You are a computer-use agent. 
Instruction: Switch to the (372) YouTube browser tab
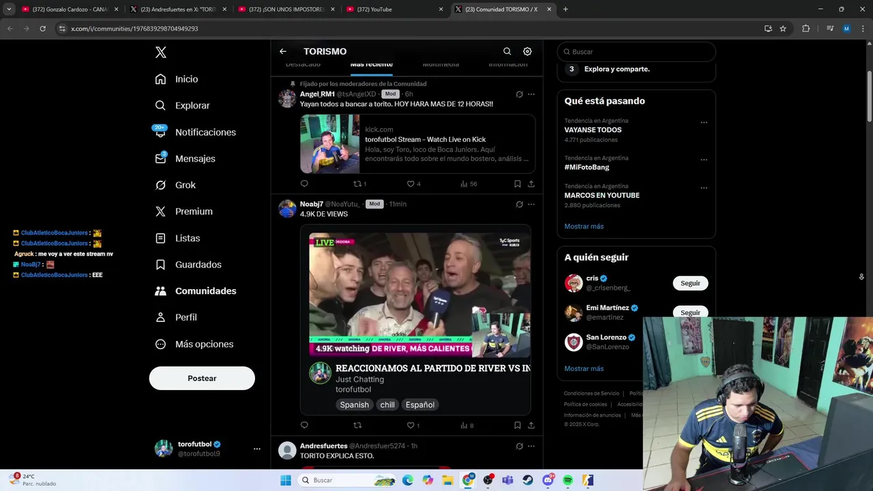pos(394,10)
